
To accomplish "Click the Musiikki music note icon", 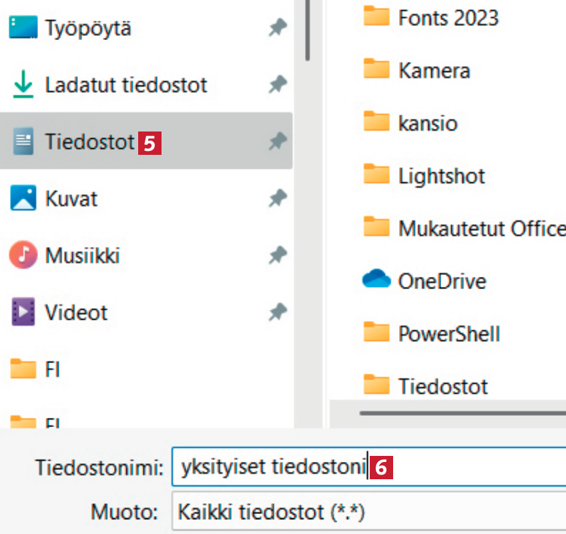I will coord(23,255).
